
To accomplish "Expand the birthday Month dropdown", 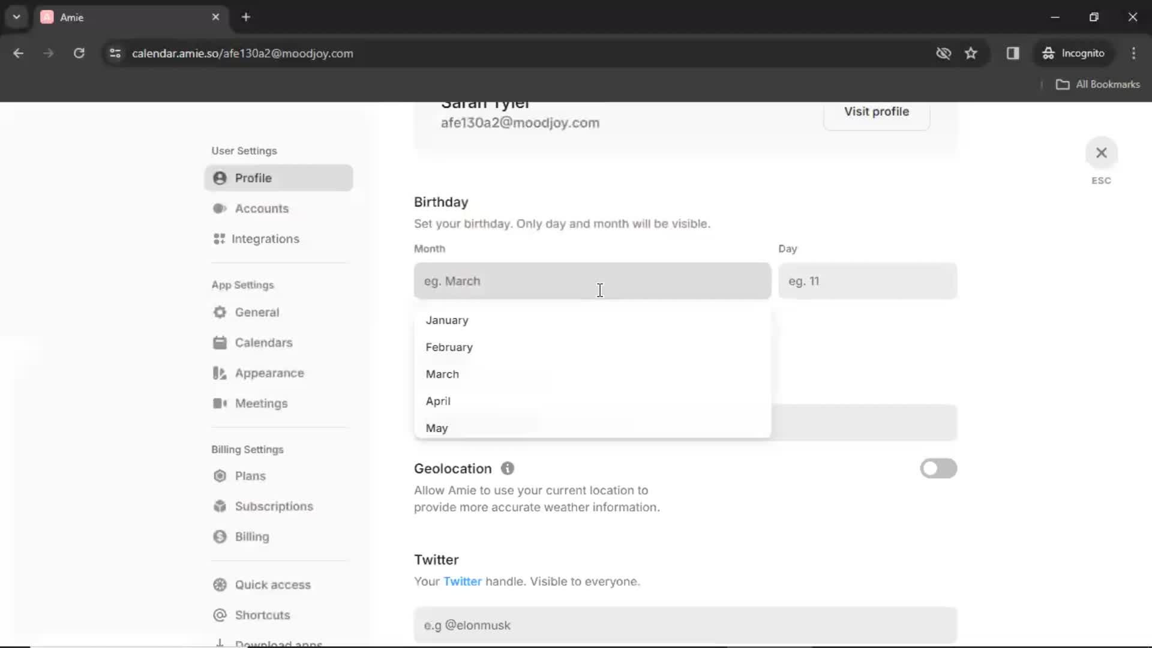I will [x=592, y=281].
